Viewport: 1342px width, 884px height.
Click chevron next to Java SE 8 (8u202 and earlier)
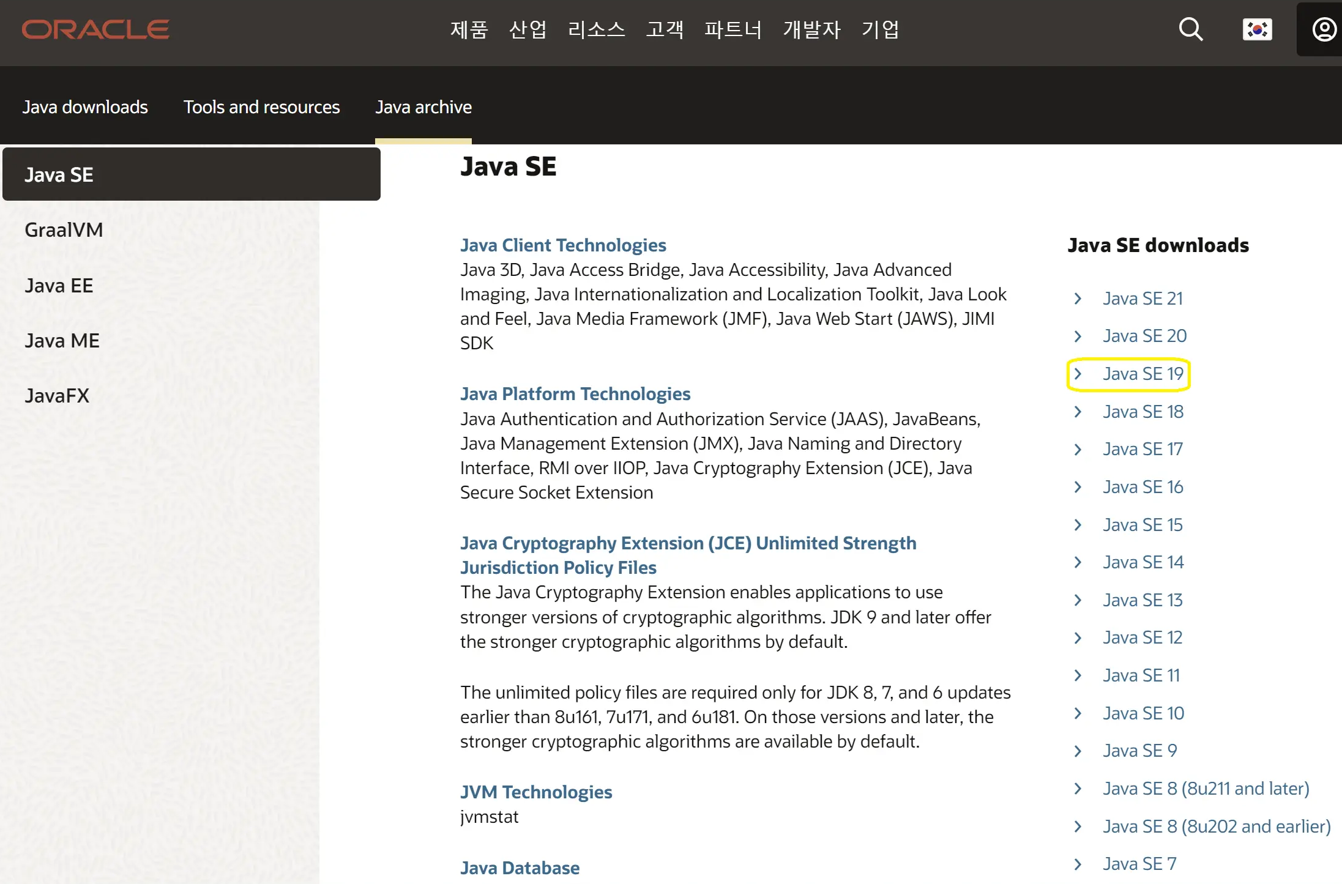1078,826
